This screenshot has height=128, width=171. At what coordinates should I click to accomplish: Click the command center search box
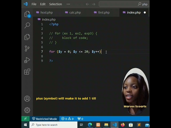pyautogui.click(x=124, y=4)
